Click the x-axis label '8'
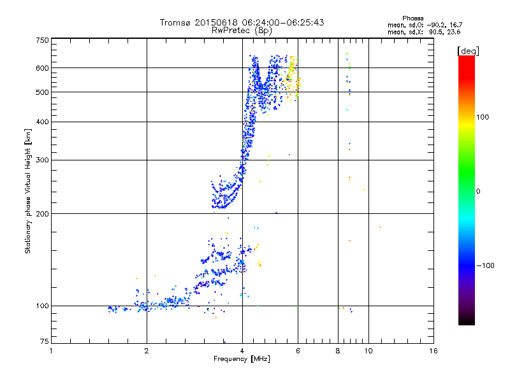510x382 pixels. coord(338,351)
